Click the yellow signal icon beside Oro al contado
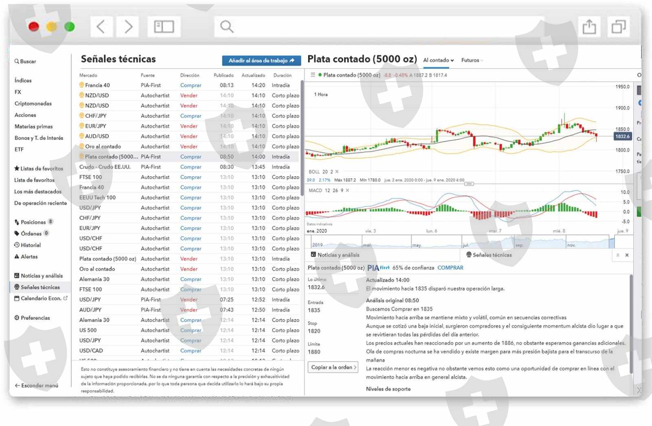Viewport: 652px width, 426px height. (81, 146)
